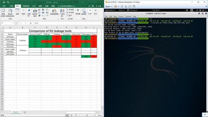The width and height of the screenshot is (208, 117).
Task: Click the Excel formula bar showing NO
Action: pos(67,23)
